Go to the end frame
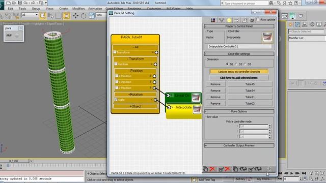Screen dimensions: 326x183 (x=304, y=173)
